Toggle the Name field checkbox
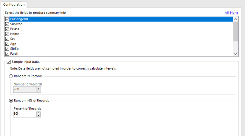The height and width of the screenshot is (136, 245). coord(7,34)
